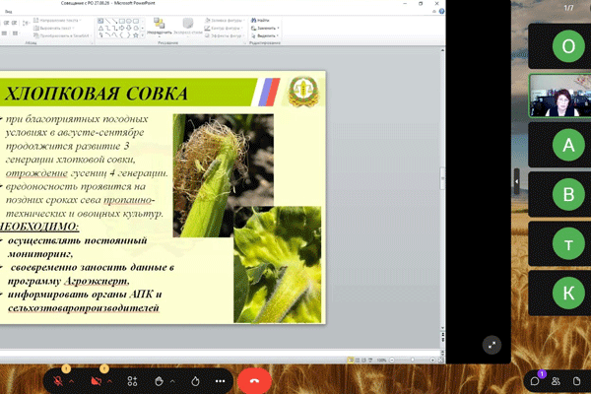Pick the down block arrow shape

point(129,28)
